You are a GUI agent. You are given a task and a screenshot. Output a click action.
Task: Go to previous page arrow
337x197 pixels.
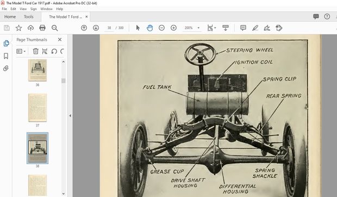(84, 28)
